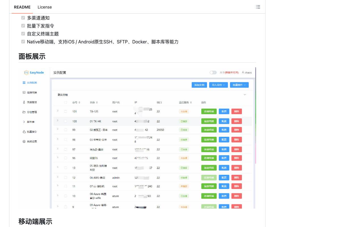Expand row 99 搬瓦工-日本 details
Image resolution: width=363 pixels, height=227 pixels.
click(58, 129)
